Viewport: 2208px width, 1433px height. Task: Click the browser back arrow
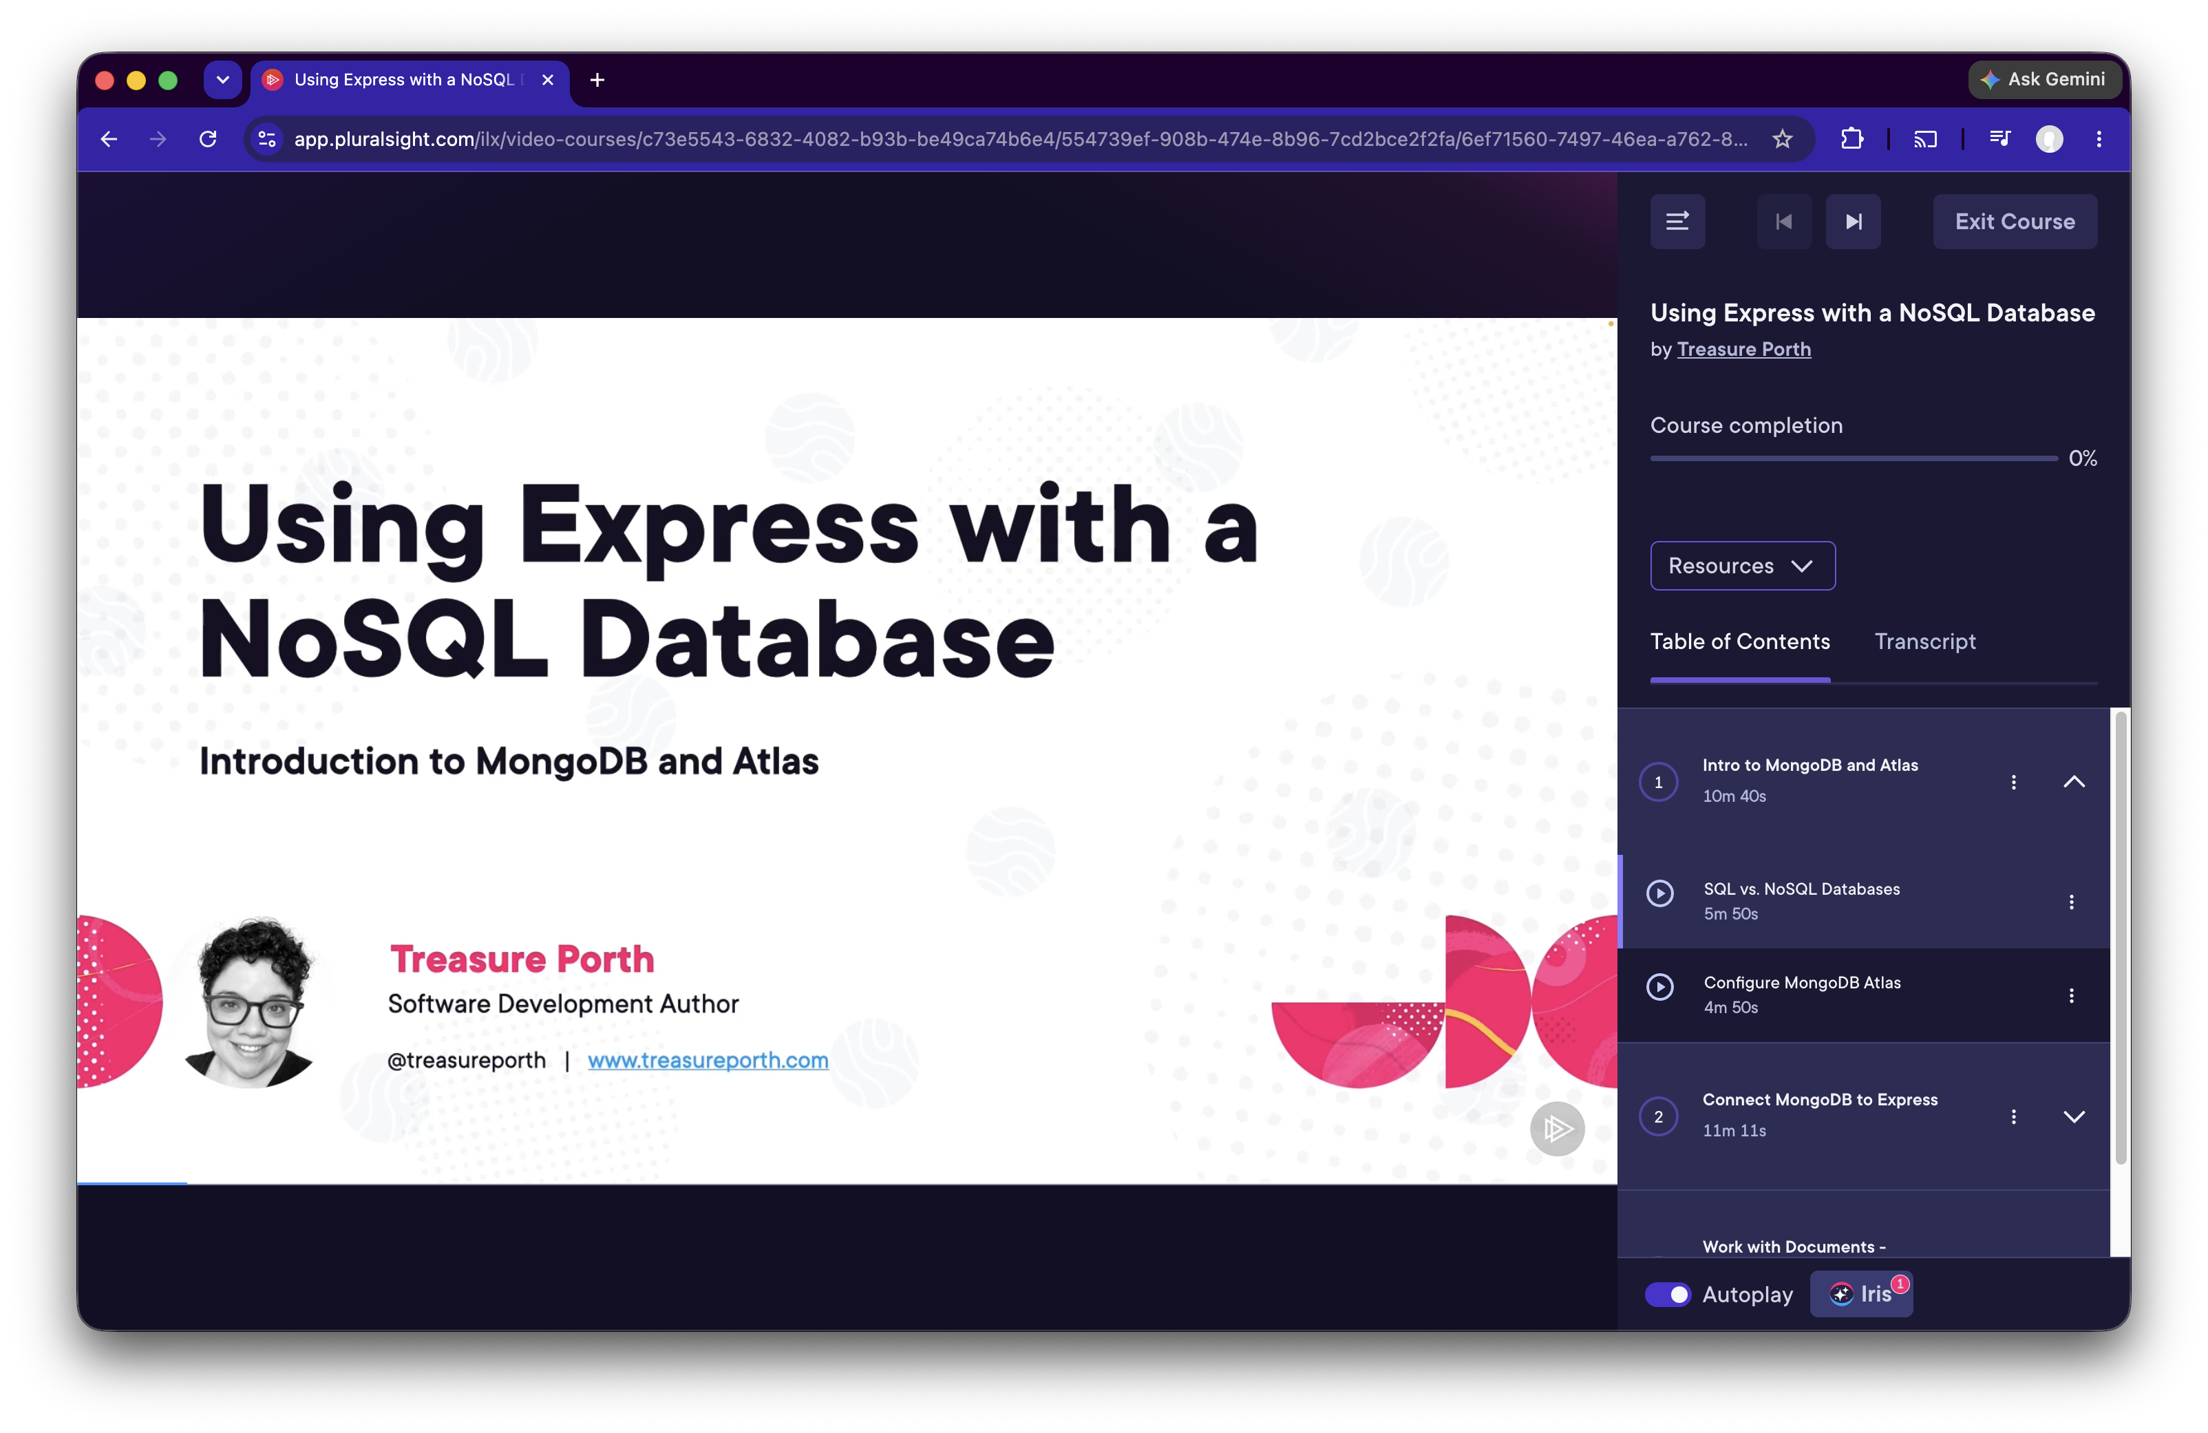click(109, 139)
